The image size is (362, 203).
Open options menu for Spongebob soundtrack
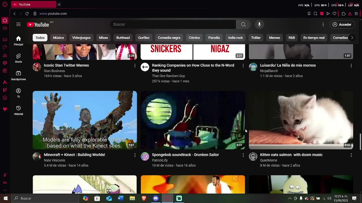(x=243, y=155)
